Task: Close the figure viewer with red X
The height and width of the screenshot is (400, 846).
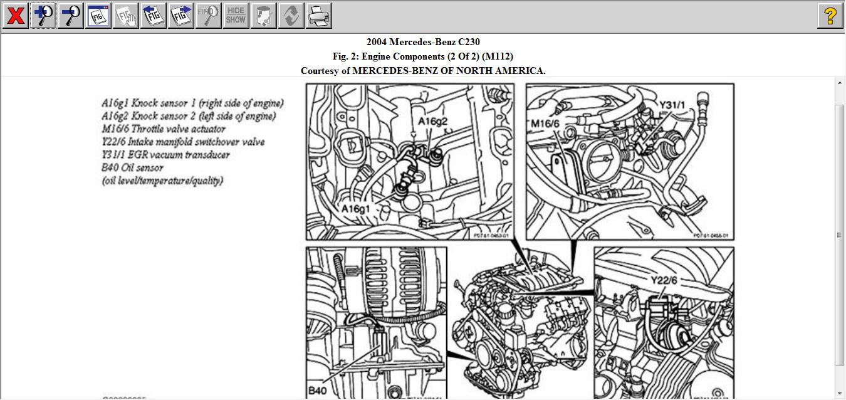Action: (x=16, y=16)
